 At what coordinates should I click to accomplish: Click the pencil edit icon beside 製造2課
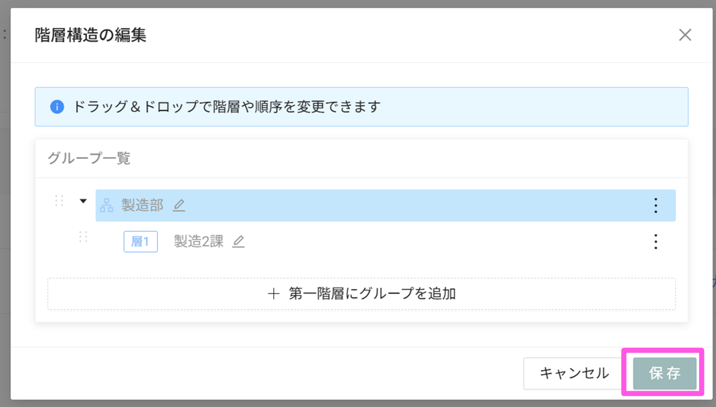[238, 242]
